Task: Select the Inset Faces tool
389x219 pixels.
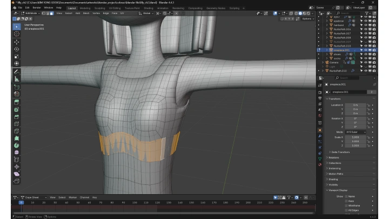Action: pos(17,109)
